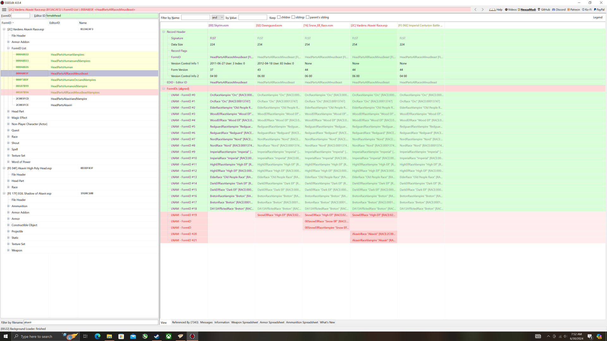Select HeadPartsAkaviri record row
Image resolution: width=607 pixels, height=341 pixels.
click(x=79, y=105)
